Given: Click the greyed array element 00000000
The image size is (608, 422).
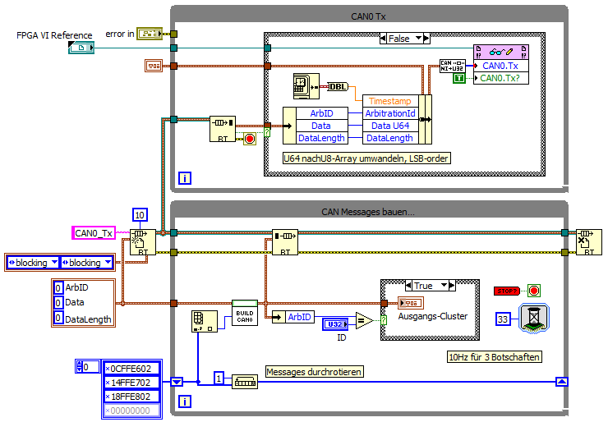Looking at the screenshot, I should pos(131,411).
